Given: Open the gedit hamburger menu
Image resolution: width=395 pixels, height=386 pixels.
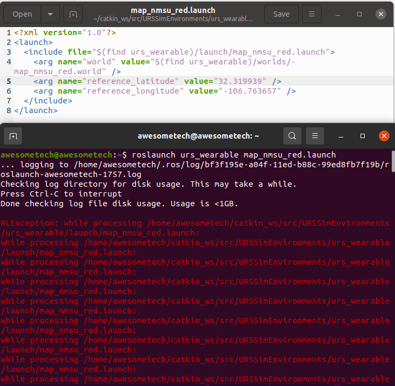Looking at the screenshot, I should 311,14.
